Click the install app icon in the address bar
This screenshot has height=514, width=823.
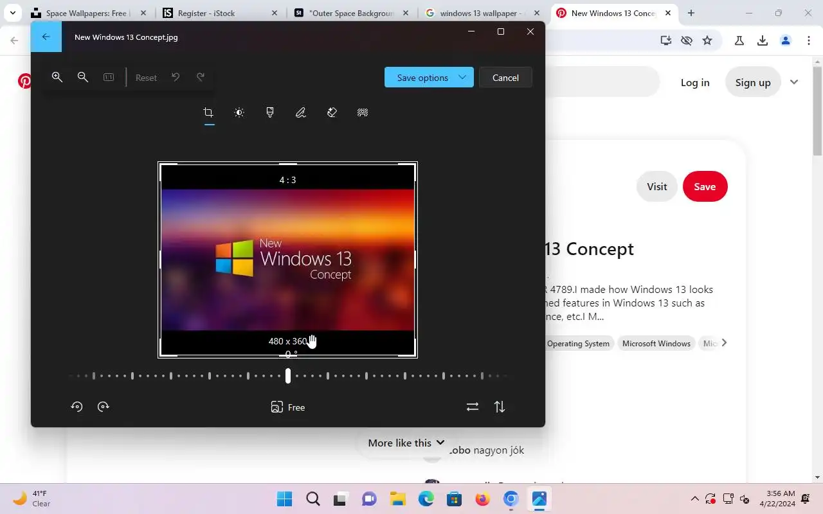[x=666, y=40]
